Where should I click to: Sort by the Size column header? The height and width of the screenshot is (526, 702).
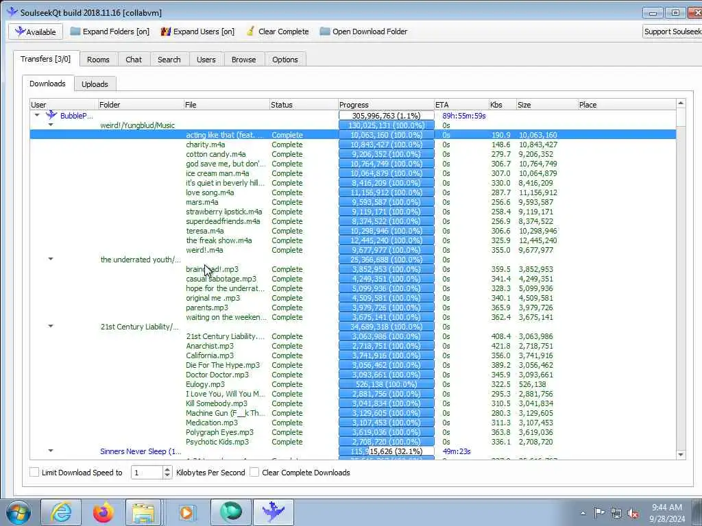coord(546,105)
